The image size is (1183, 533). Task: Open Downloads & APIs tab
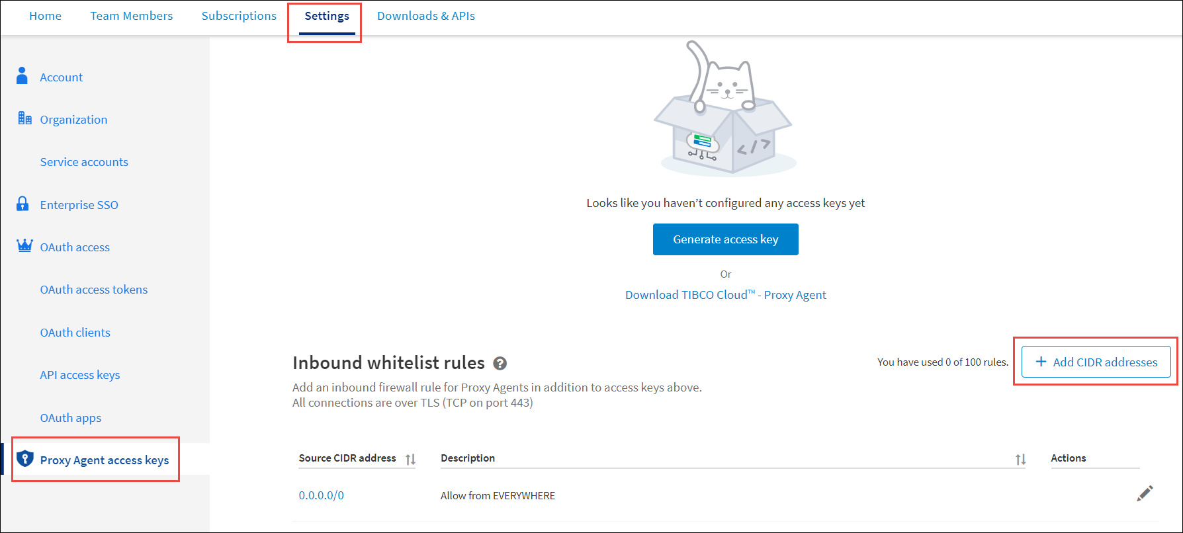(426, 16)
